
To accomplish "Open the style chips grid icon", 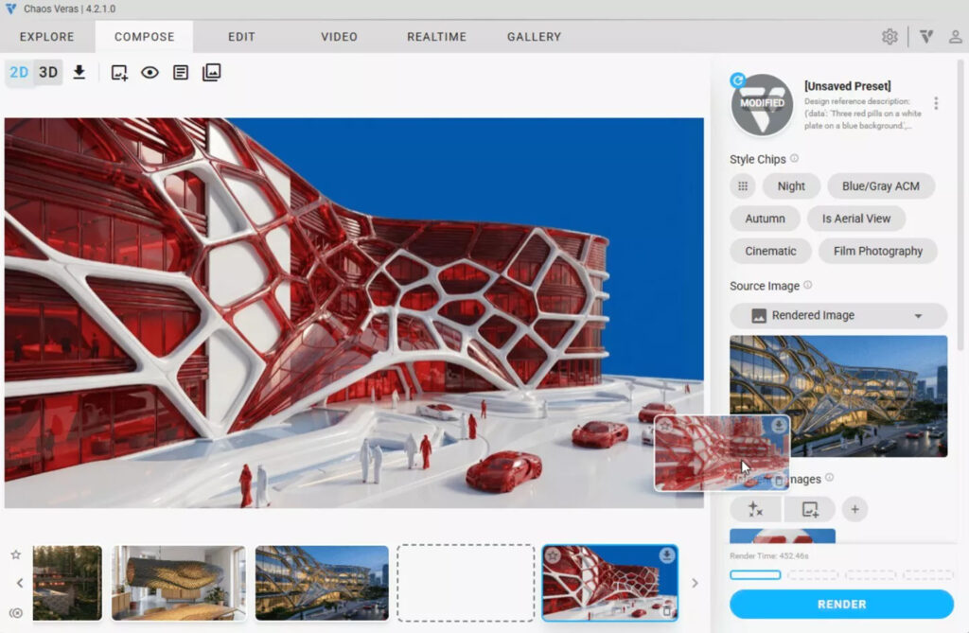I will click(x=744, y=185).
